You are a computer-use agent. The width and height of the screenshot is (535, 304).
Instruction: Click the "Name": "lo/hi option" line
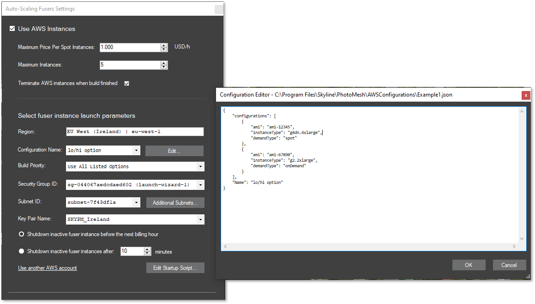[258, 183]
